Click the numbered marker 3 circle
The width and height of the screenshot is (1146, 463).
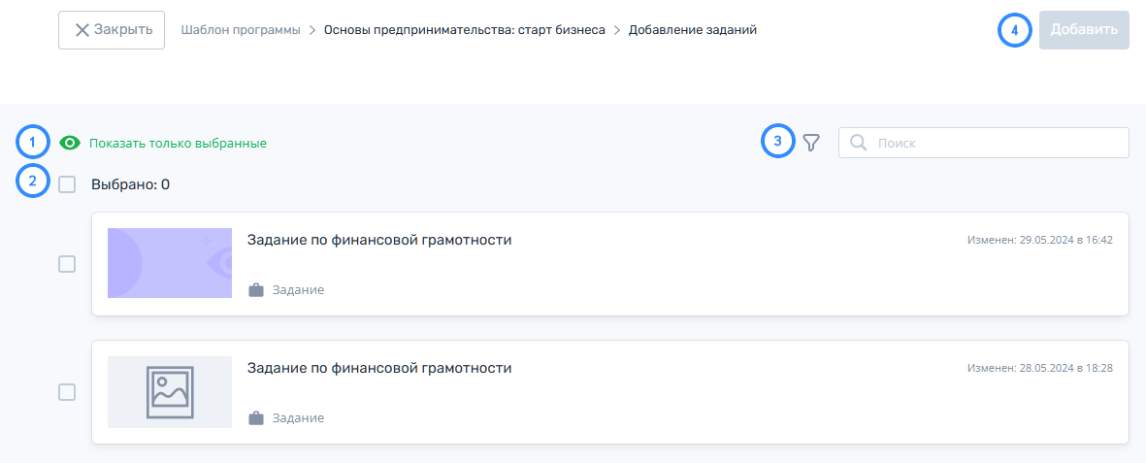pos(777,142)
